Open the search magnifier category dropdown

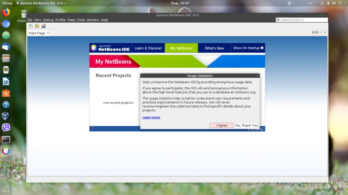[278, 20]
